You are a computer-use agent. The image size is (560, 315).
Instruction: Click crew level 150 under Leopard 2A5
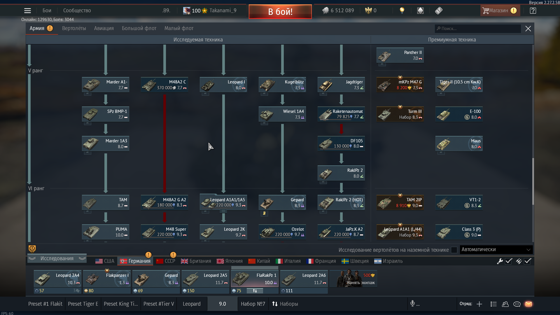[188, 291]
